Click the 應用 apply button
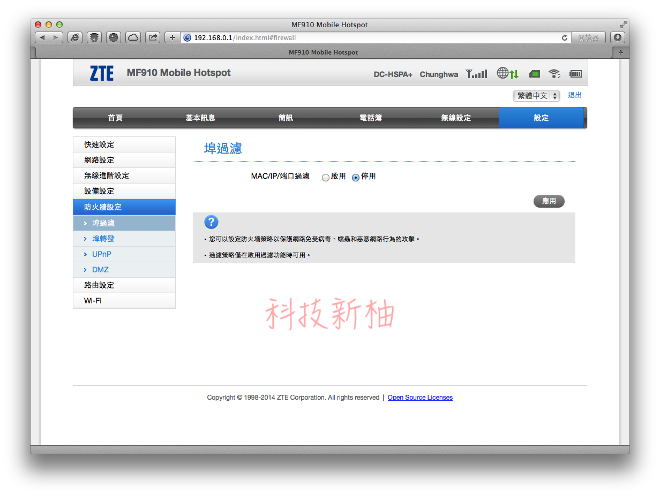This screenshot has width=660, height=496. (x=549, y=201)
